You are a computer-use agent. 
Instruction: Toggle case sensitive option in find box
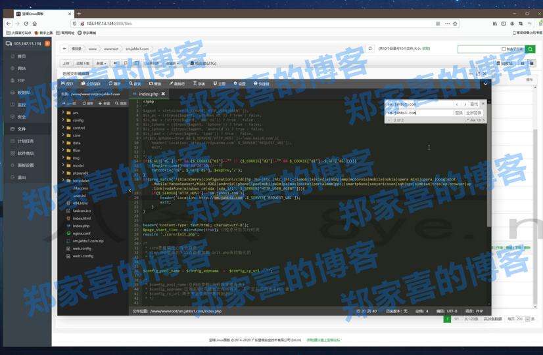473,120
